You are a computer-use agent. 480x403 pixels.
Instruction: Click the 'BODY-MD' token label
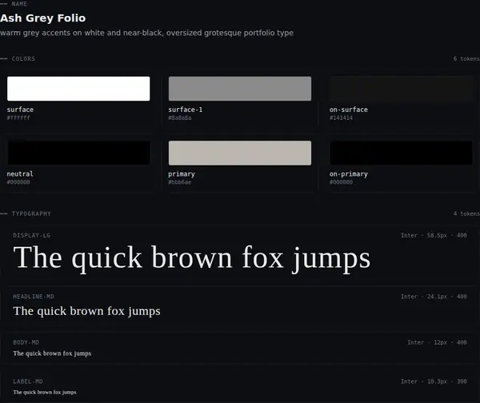point(26,342)
